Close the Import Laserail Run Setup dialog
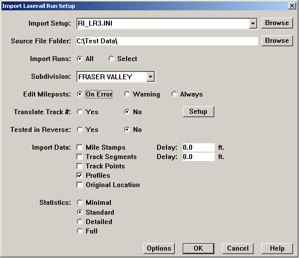Viewport: 299px width, 258px height. point(291,5)
